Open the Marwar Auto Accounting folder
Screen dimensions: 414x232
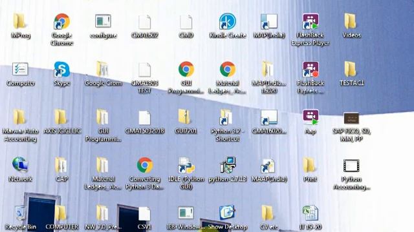tap(20, 117)
